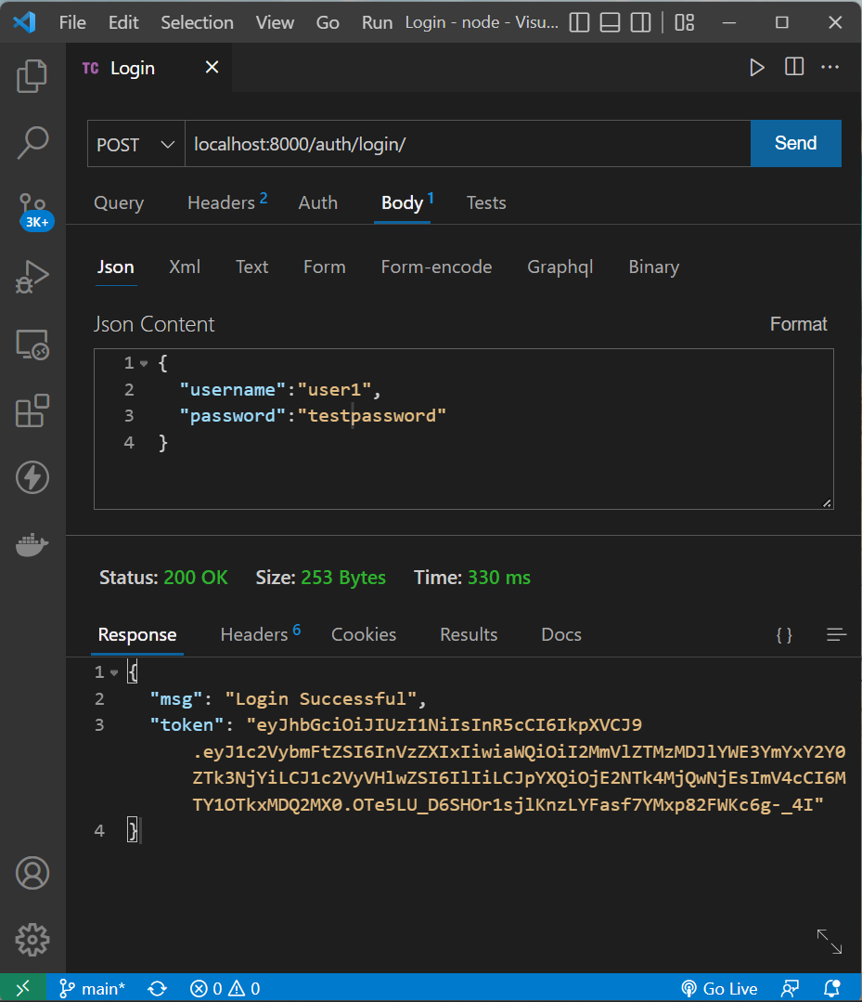
Task: Open notifications bell in the status bar
Action: 830,987
